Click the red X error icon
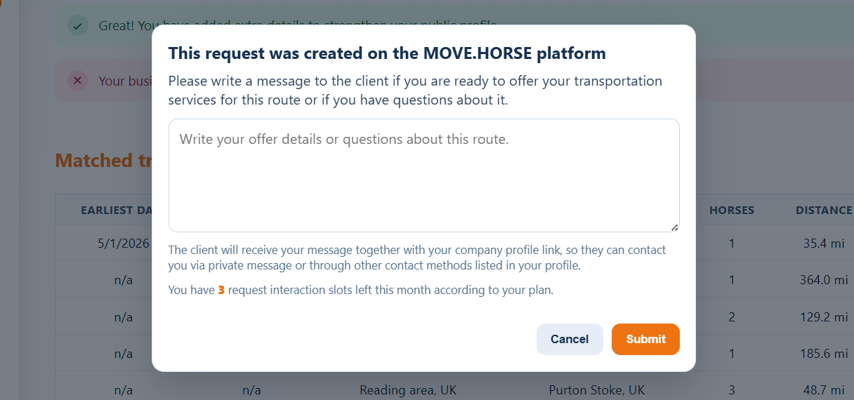The image size is (854, 400). 77,81
